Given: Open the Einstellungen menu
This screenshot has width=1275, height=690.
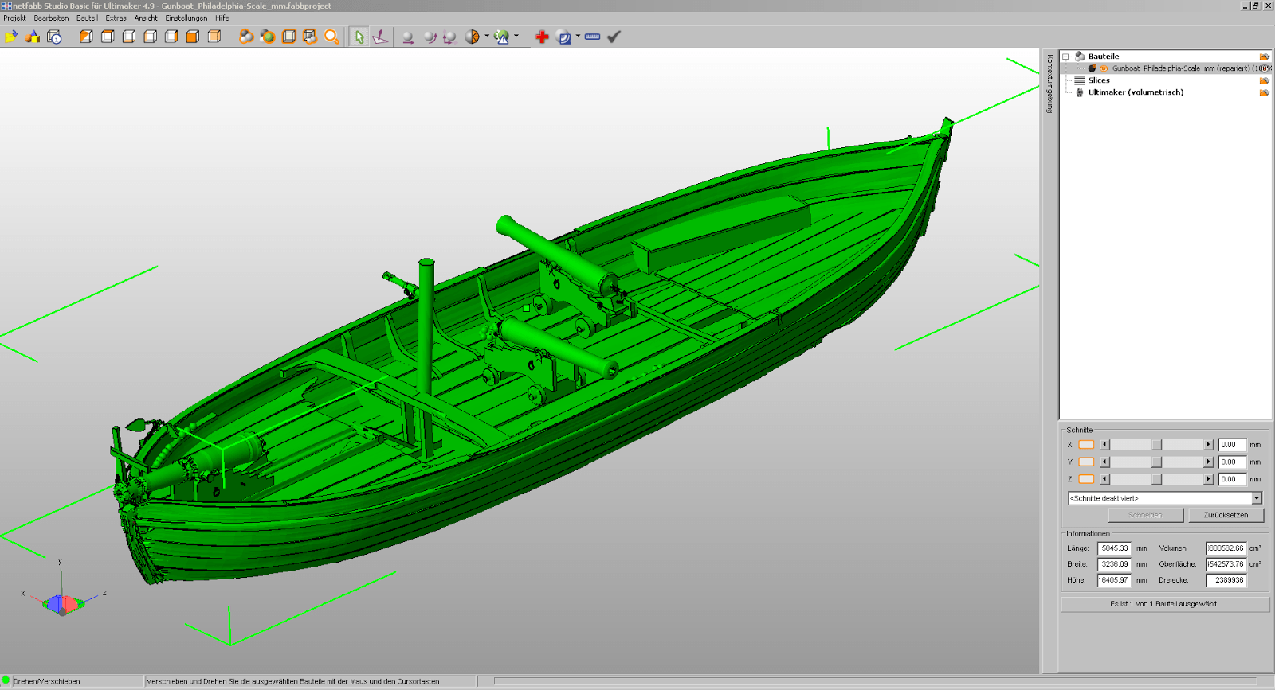Looking at the screenshot, I should (x=186, y=18).
